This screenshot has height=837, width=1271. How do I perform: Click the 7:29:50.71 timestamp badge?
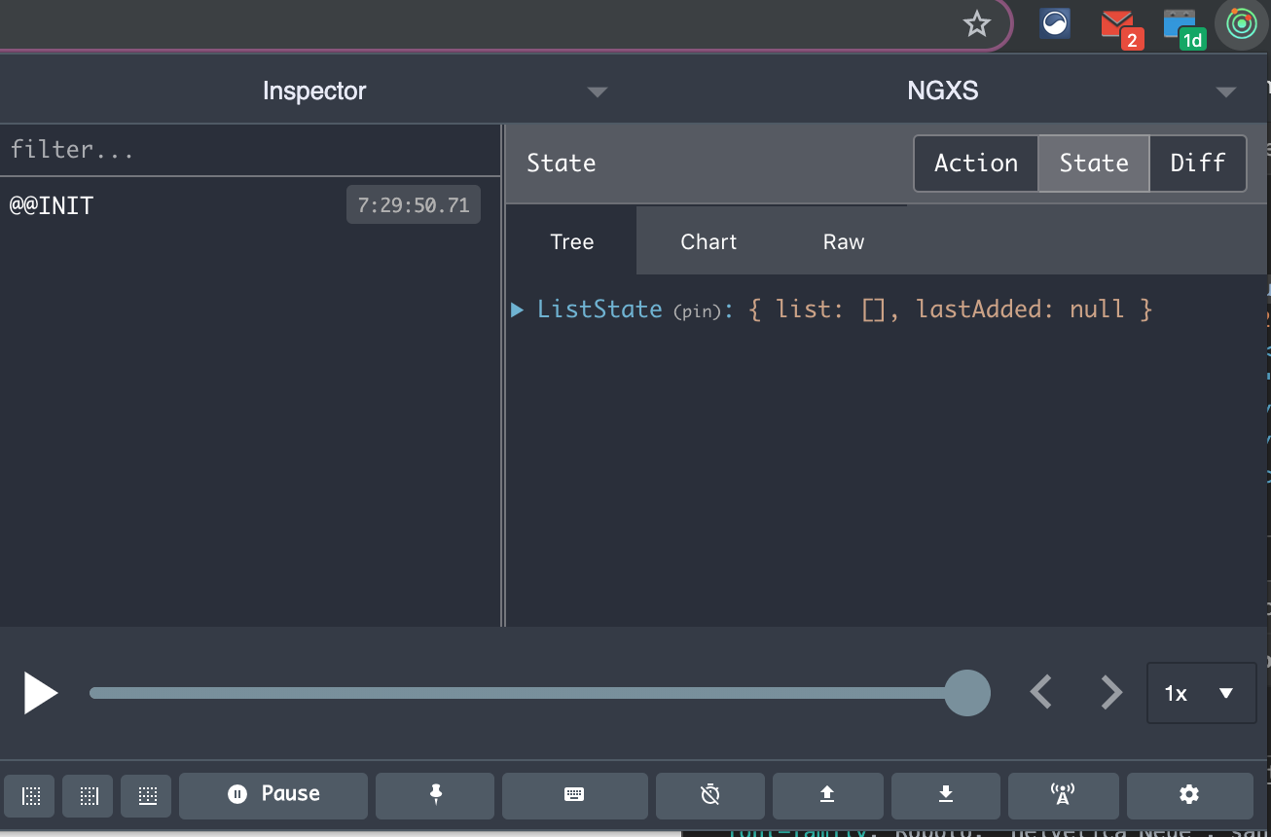pyautogui.click(x=414, y=205)
